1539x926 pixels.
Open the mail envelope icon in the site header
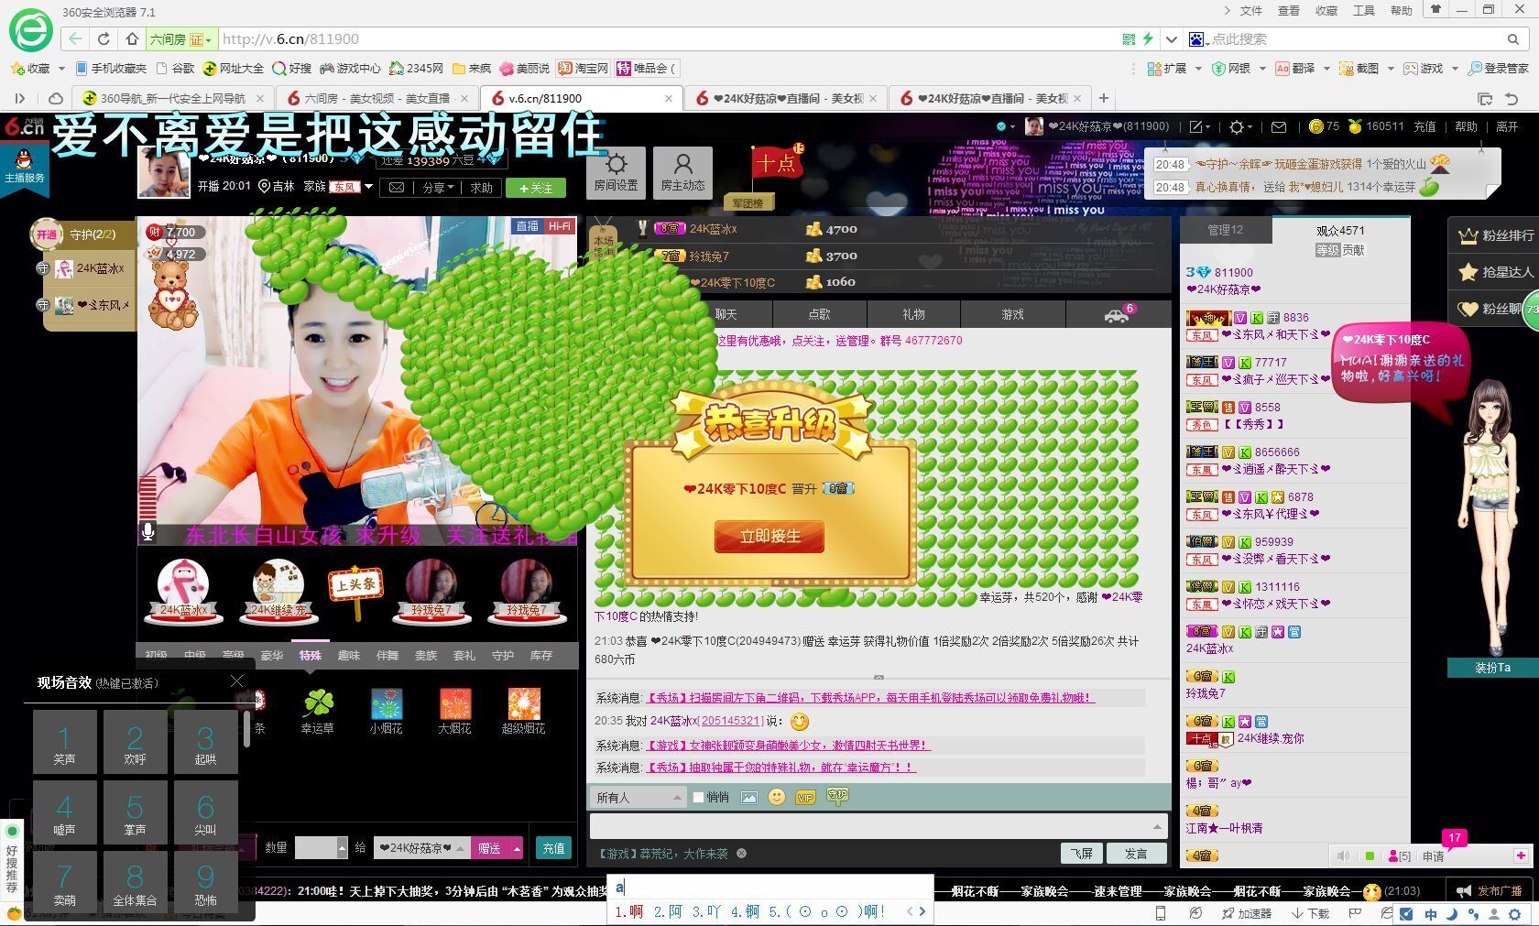(x=1279, y=126)
